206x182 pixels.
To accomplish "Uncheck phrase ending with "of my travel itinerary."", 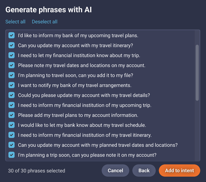I will [11, 135].
